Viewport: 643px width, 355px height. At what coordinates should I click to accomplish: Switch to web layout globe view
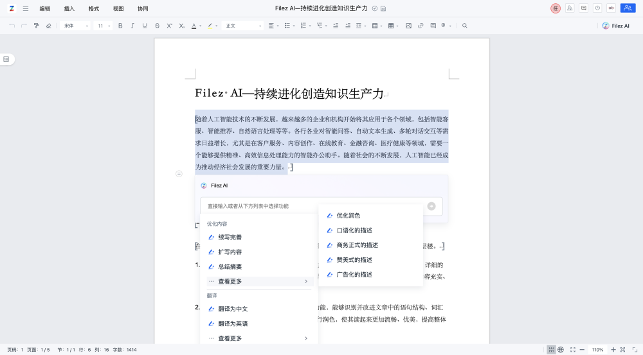tap(561, 350)
